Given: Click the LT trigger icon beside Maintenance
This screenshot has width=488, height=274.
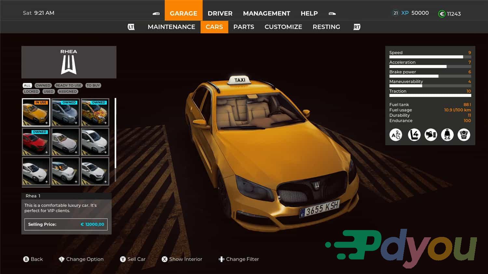Looking at the screenshot, I should [131, 27].
